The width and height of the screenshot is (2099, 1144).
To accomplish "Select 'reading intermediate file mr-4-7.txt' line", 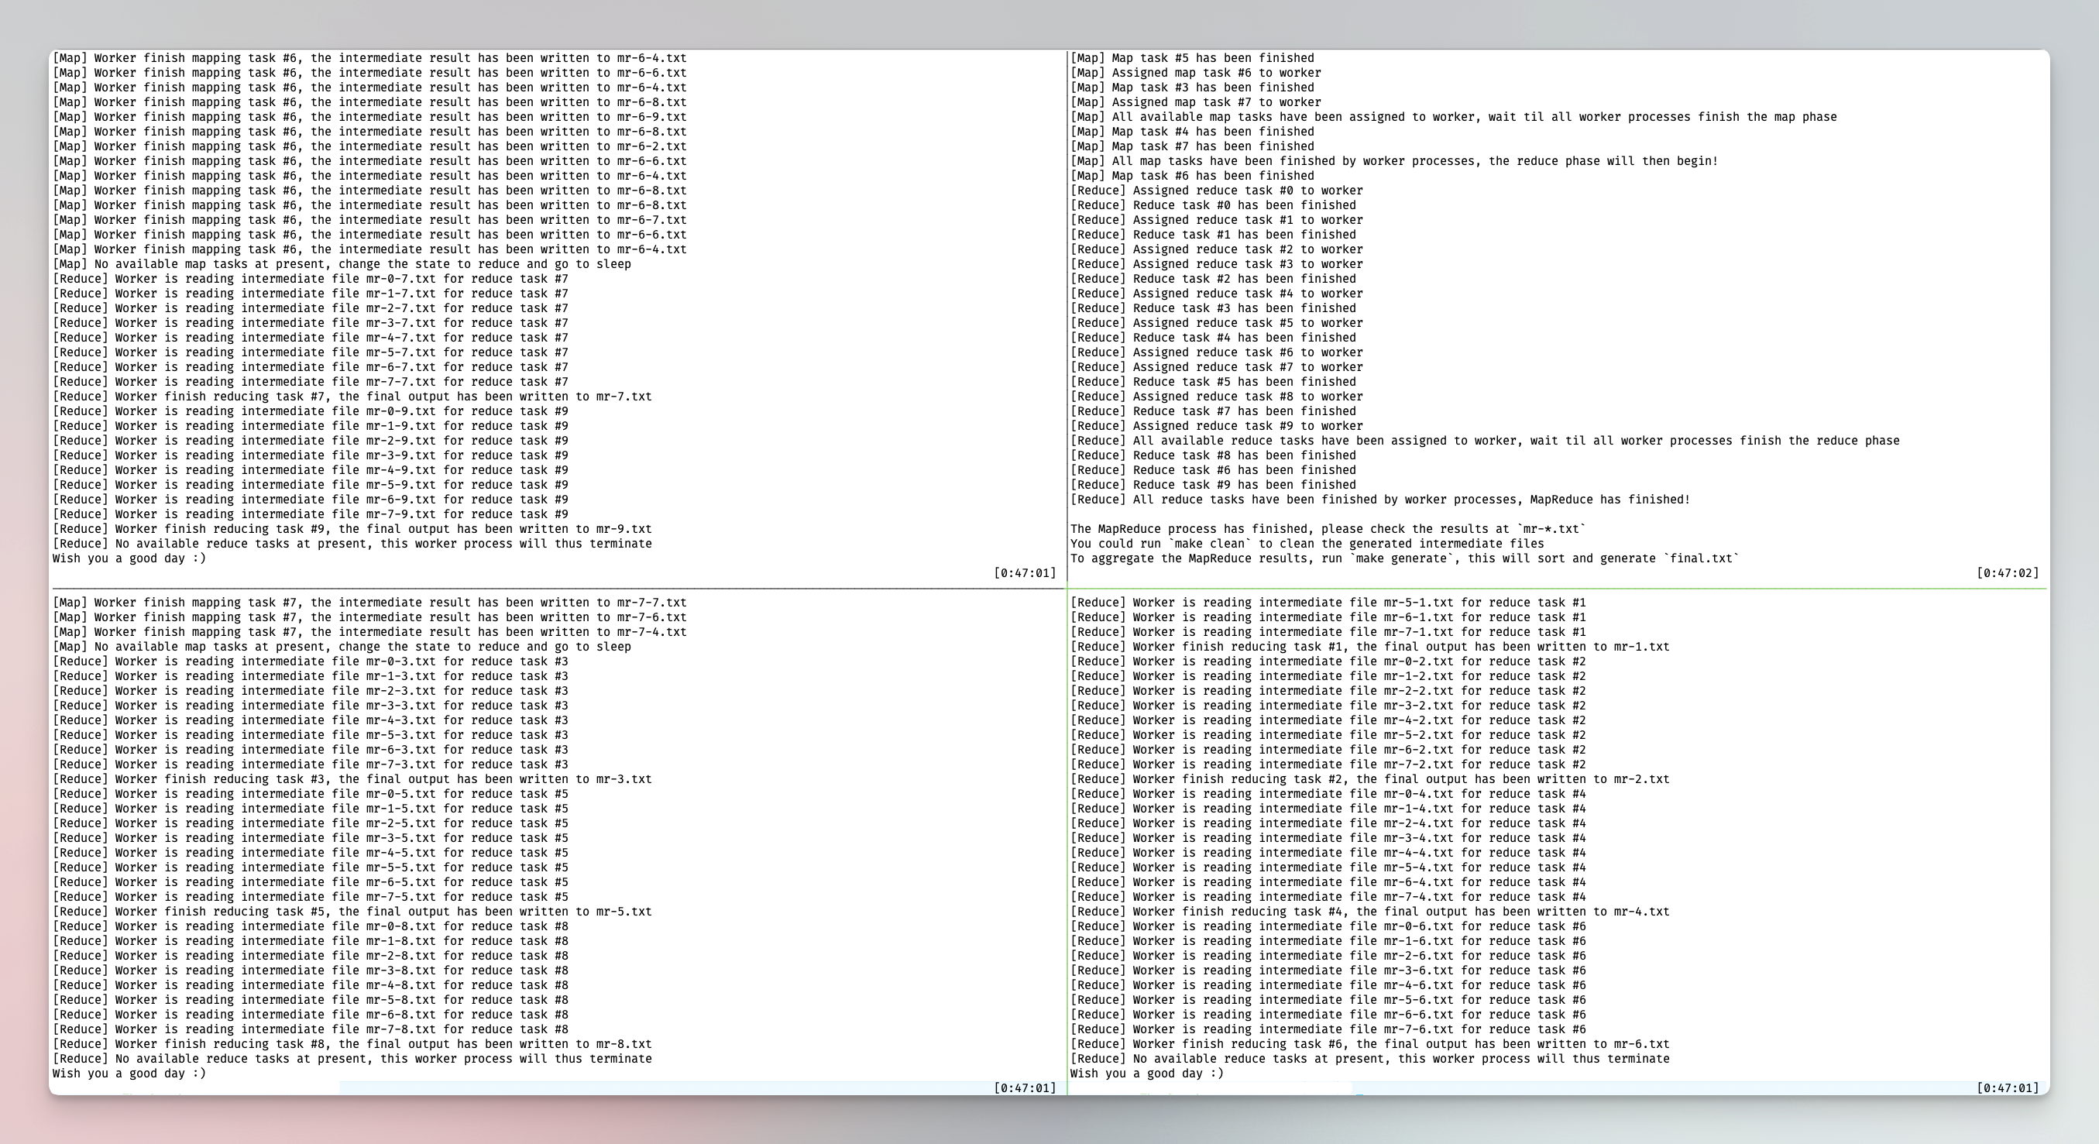I will coord(311,338).
